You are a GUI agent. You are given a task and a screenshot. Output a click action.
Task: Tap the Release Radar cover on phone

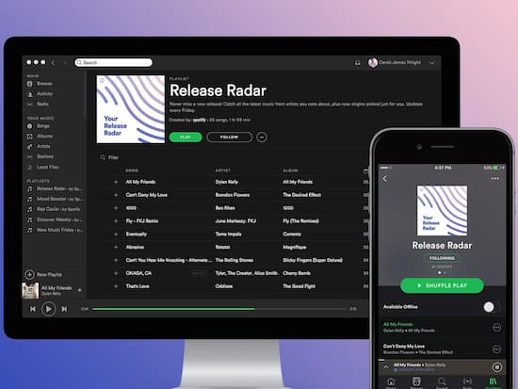pyautogui.click(x=442, y=211)
